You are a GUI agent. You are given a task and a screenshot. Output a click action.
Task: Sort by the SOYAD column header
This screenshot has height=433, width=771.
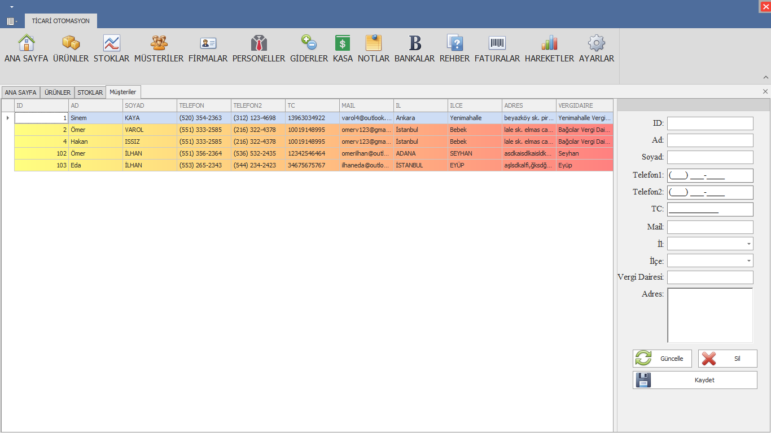click(x=150, y=105)
